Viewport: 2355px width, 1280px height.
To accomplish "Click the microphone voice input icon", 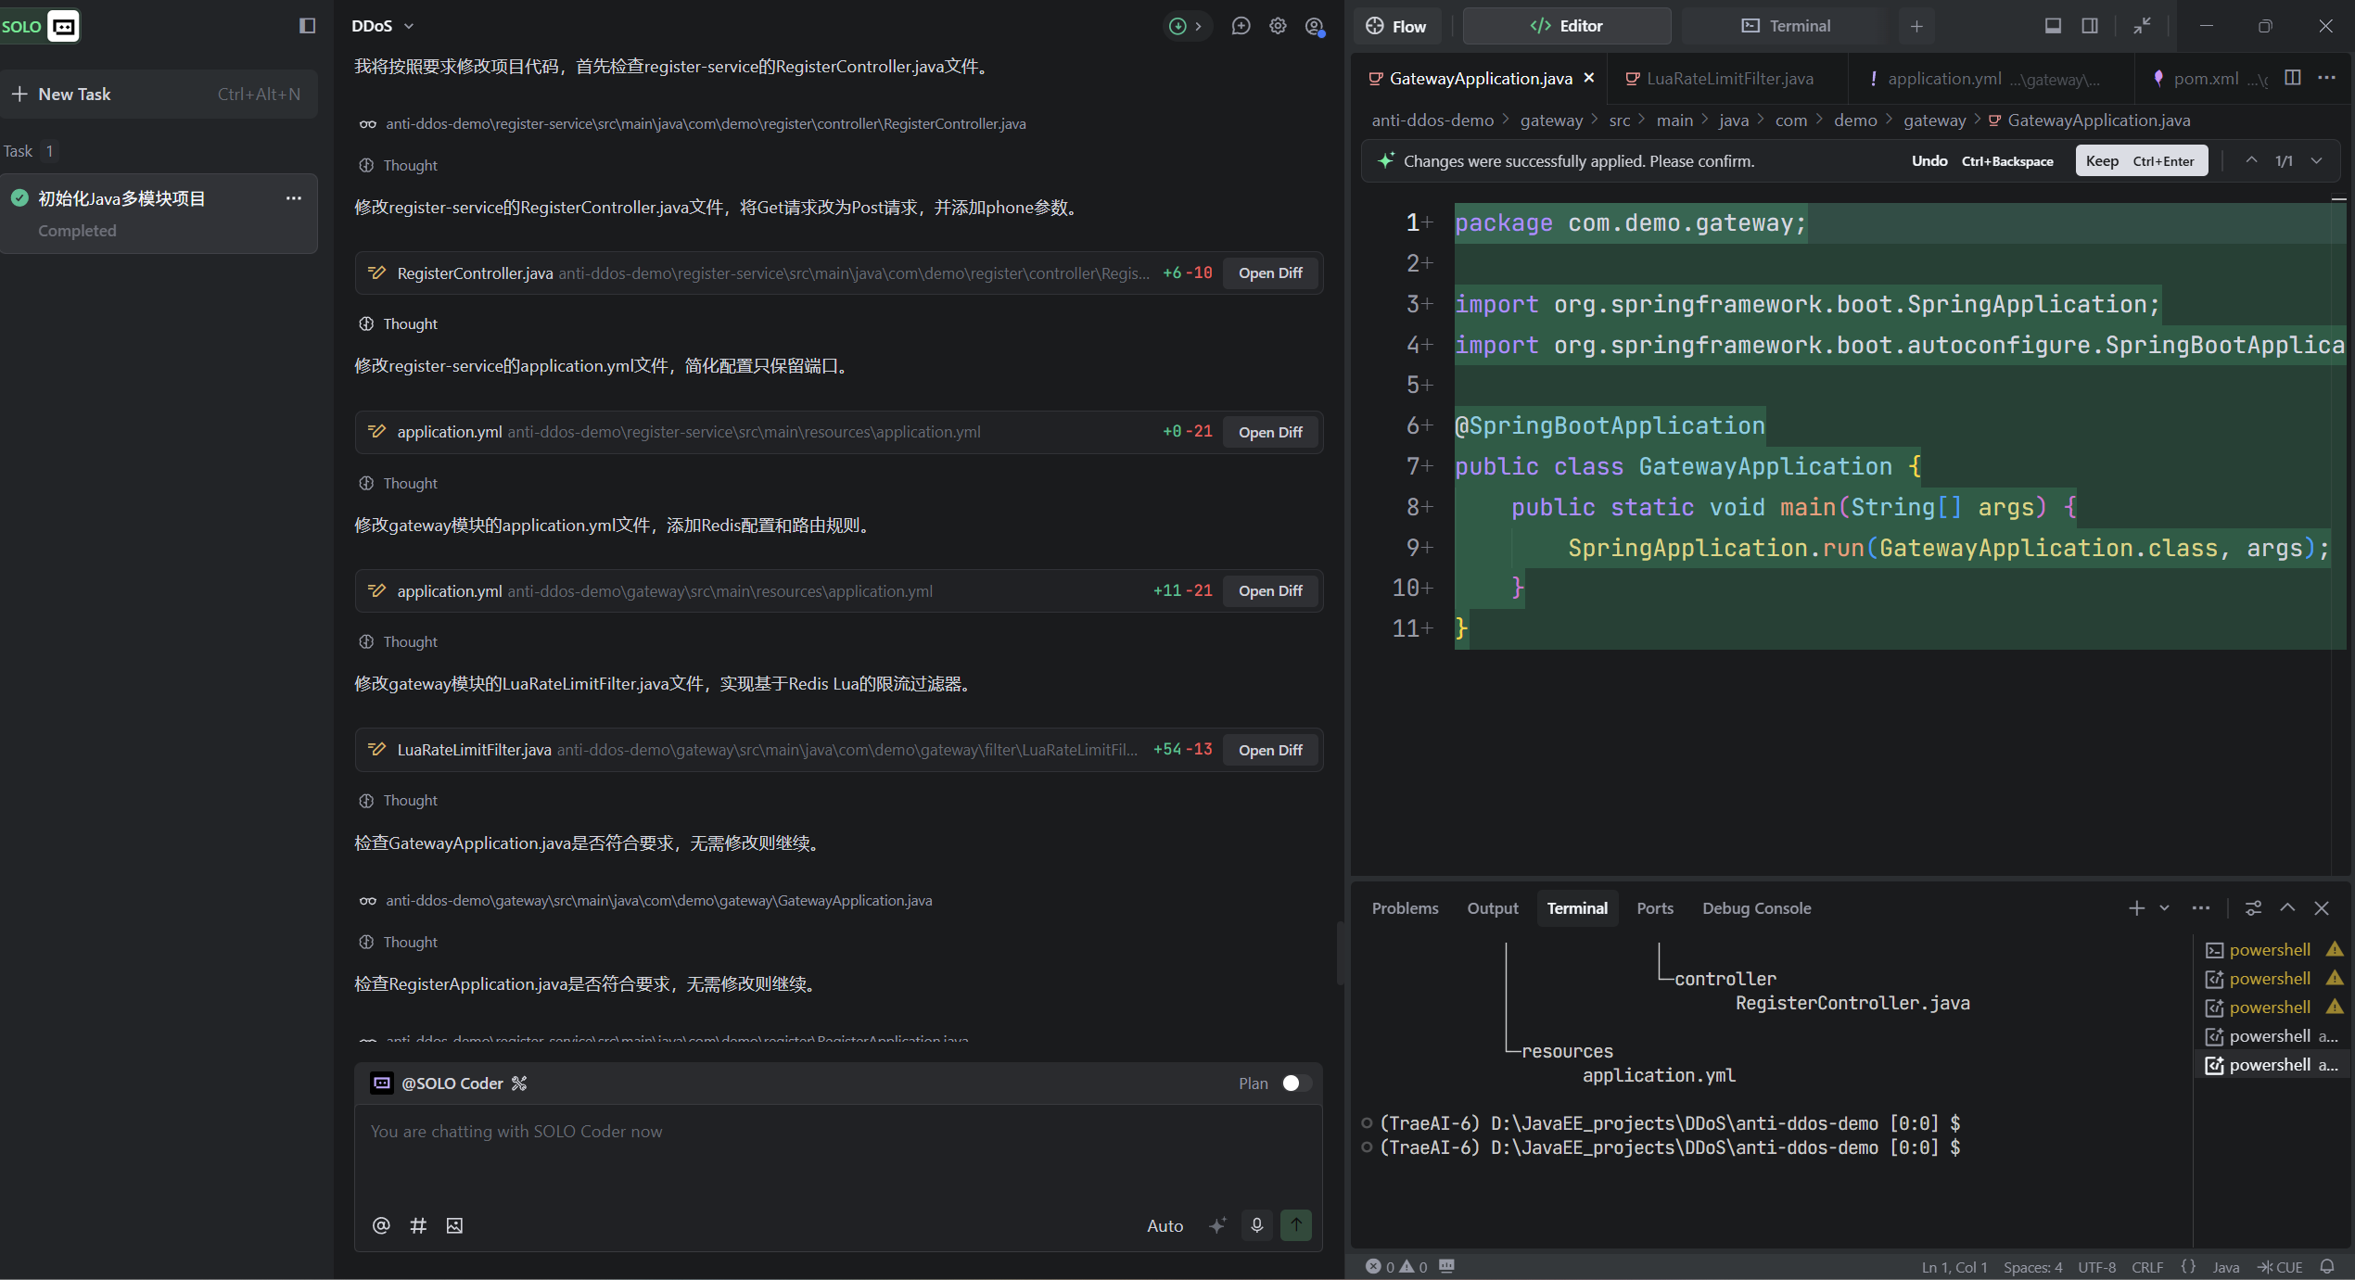I will 1256,1225.
